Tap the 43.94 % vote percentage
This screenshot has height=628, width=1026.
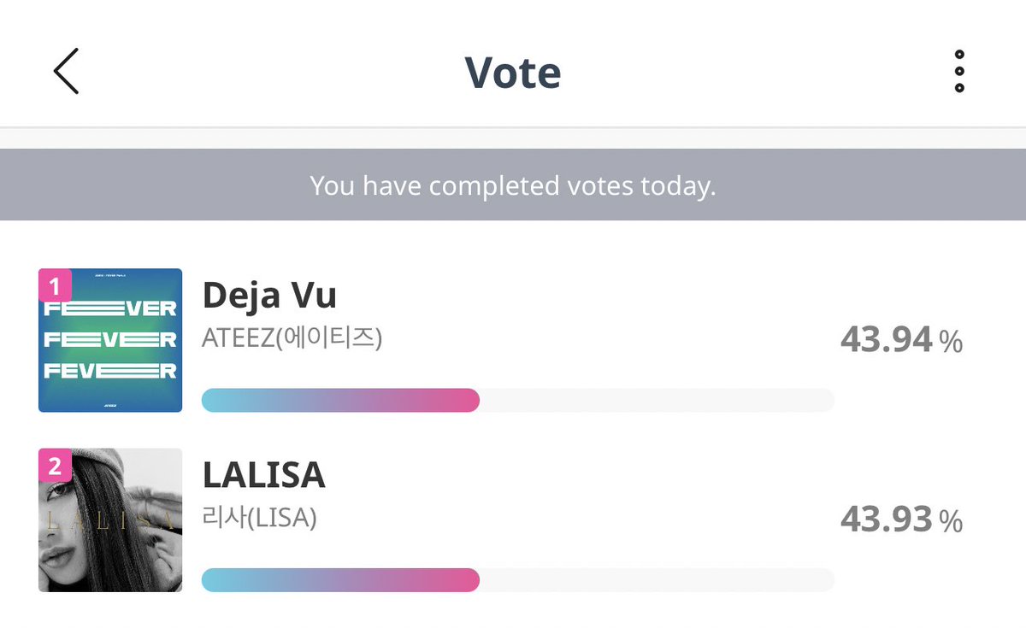click(901, 340)
